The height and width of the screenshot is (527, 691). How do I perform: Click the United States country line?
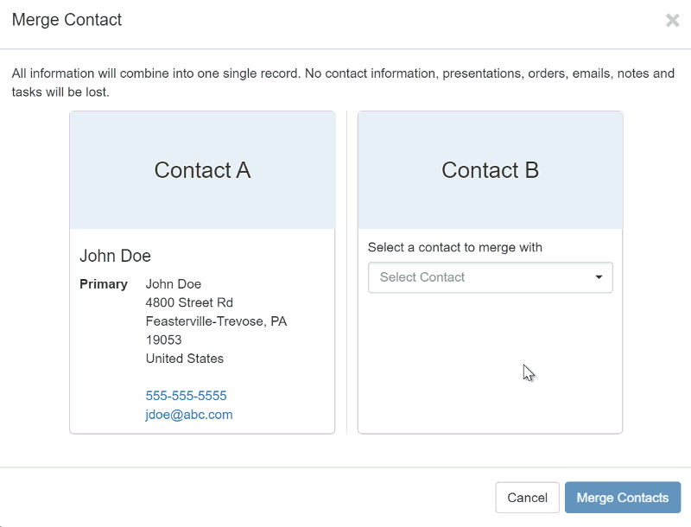click(x=185, y=359)
